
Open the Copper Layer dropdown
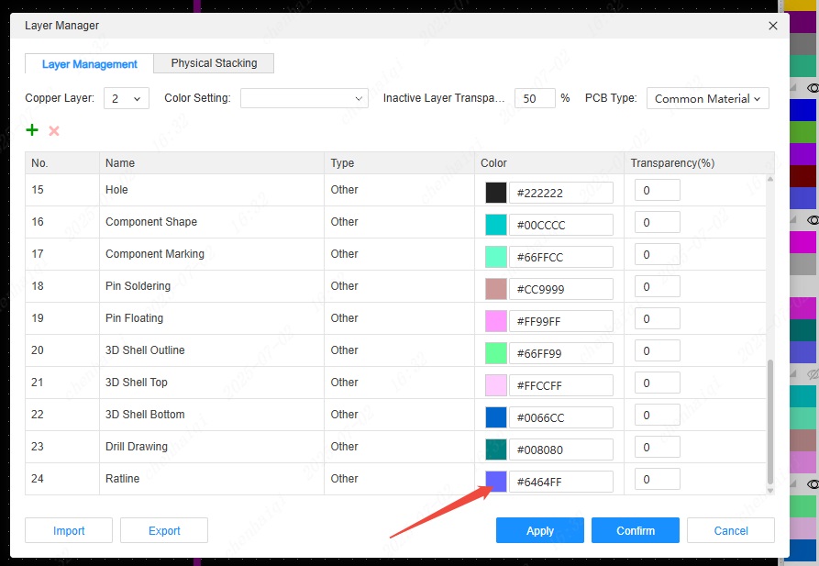[x=127, y=98]
